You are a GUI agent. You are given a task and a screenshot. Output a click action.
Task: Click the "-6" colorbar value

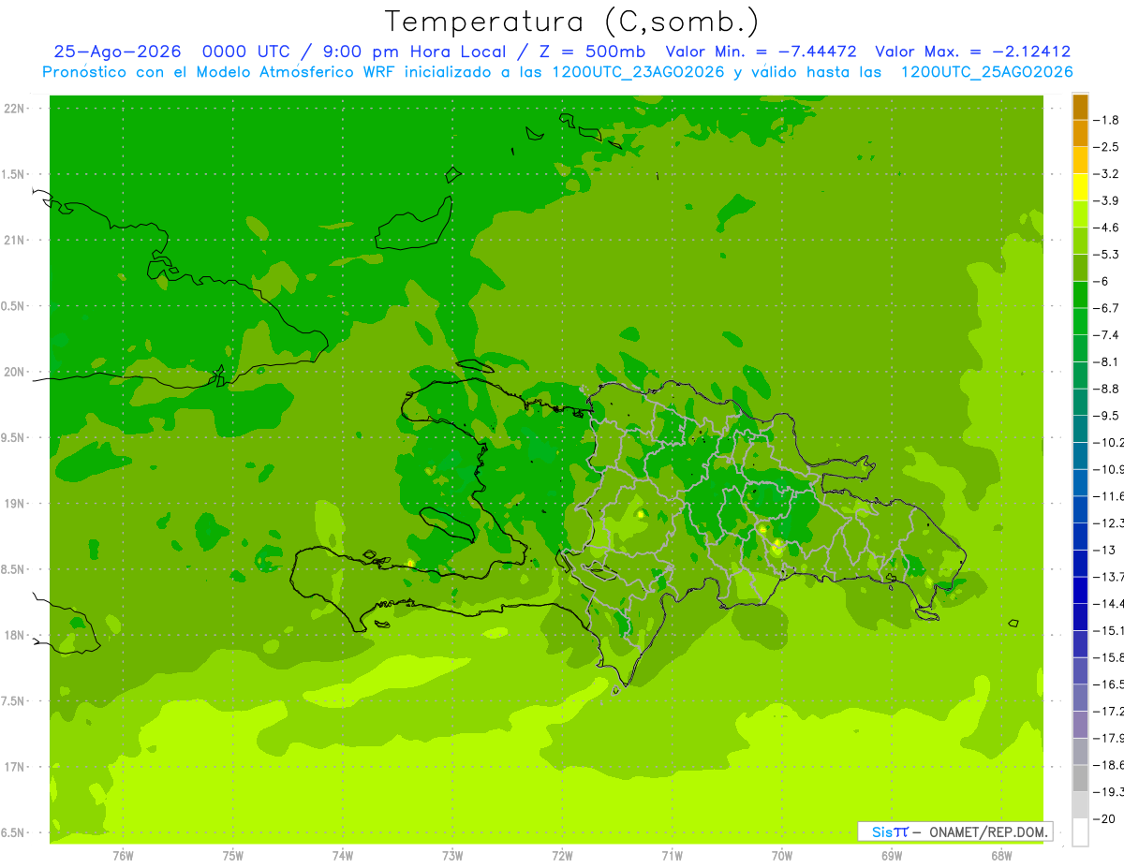(x=1102, y=281)
